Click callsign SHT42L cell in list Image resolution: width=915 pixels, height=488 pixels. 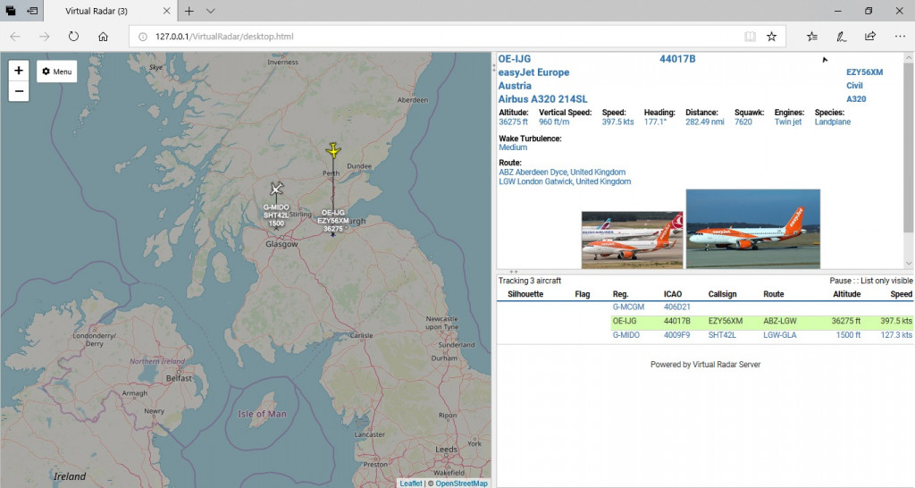point(722,335)
